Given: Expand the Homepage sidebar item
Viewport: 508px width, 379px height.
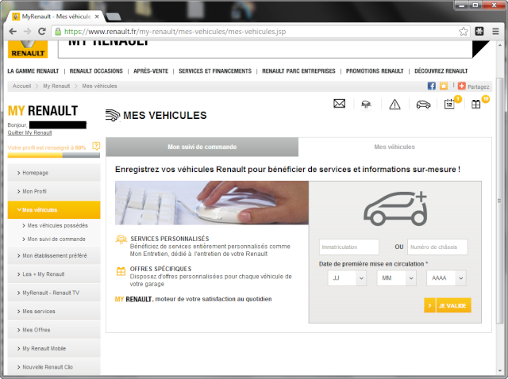Looking at the screenshot, I should [x=54, y=173].
